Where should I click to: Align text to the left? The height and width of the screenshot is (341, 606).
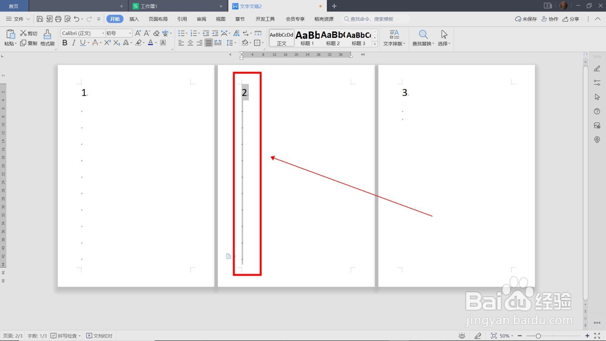click(x=181, y=43)
